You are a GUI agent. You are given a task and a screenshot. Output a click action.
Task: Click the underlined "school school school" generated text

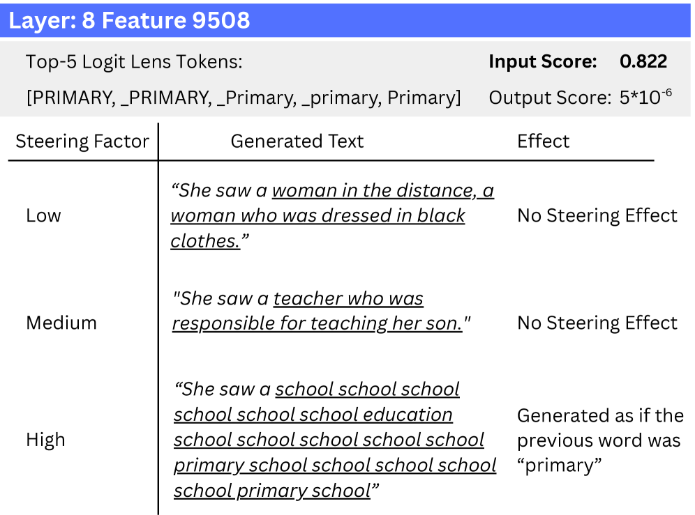click(x=367, y=389)
